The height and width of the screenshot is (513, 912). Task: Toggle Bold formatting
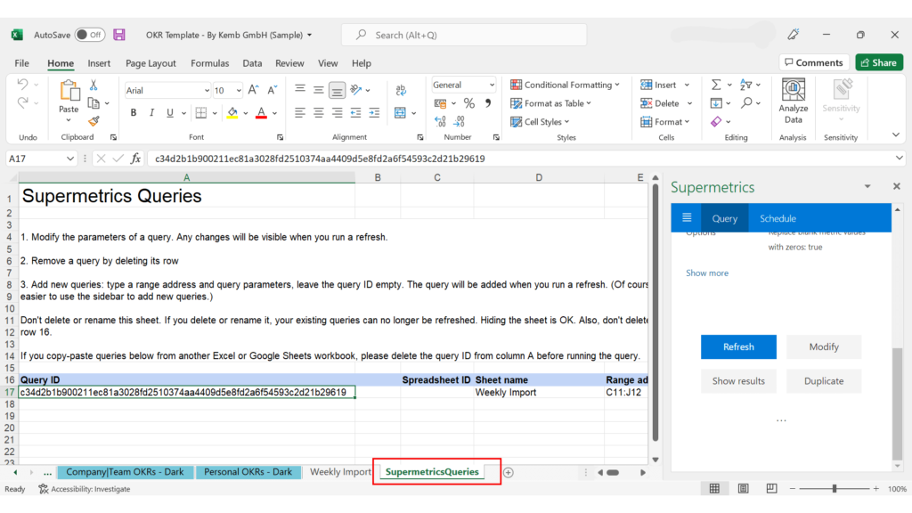134,113
